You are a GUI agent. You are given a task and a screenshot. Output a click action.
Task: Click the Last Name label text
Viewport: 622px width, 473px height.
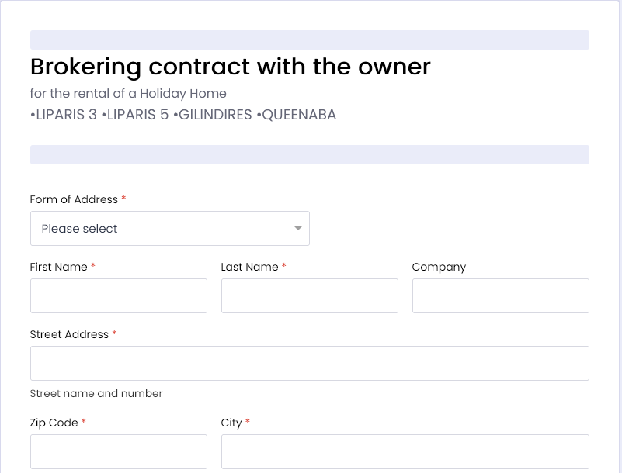pyautogui.click(x=249, y=267)
